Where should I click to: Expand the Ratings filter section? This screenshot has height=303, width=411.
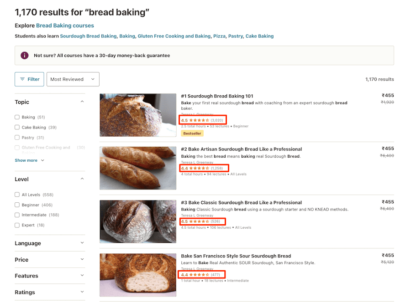click(x=83, y=292)
